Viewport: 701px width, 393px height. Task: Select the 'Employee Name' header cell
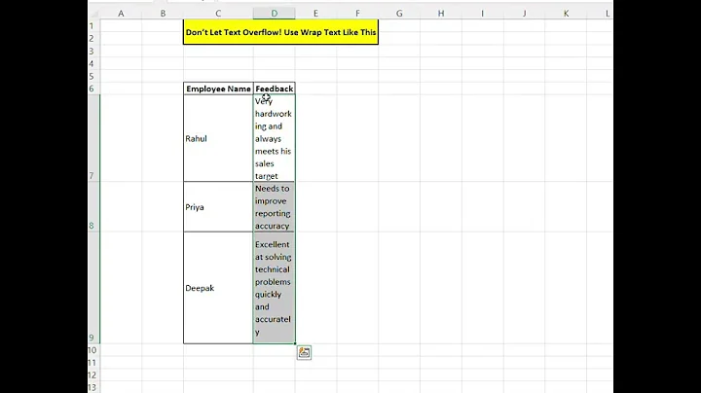(218, 89)
